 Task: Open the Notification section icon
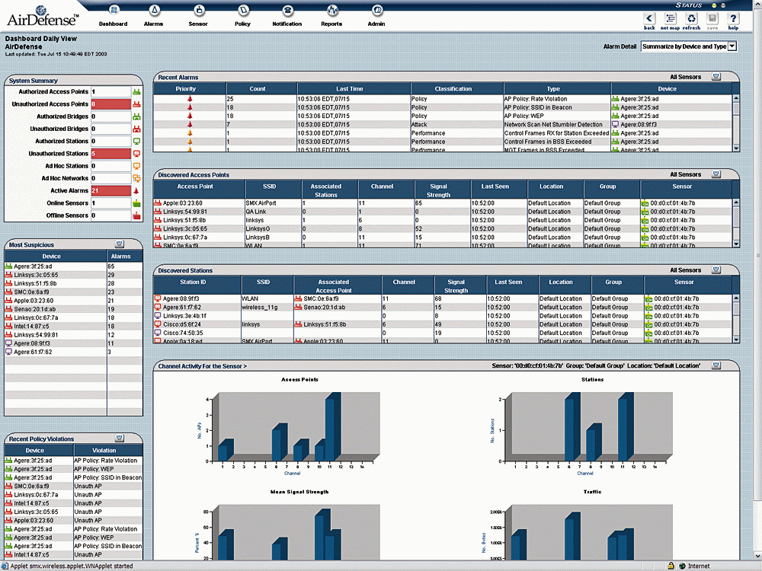pyautogui.click(x=287, y=11)
